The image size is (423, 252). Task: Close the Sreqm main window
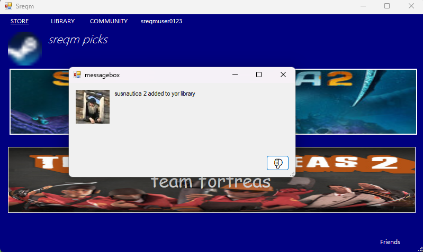point(411,6)
